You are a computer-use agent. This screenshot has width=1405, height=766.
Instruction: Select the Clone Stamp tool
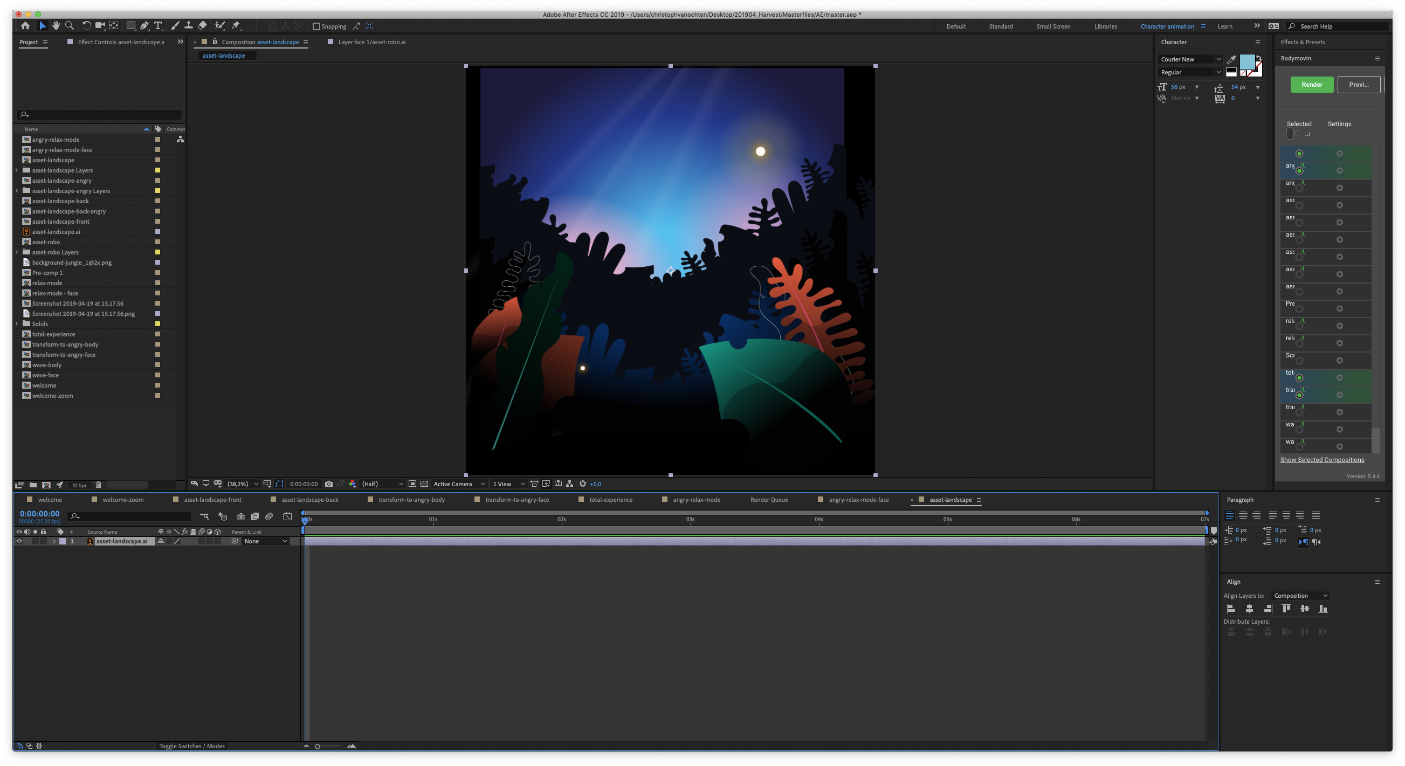[x=189, y=26]
